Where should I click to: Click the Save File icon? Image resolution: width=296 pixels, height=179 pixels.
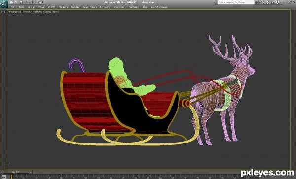(21, 2)
